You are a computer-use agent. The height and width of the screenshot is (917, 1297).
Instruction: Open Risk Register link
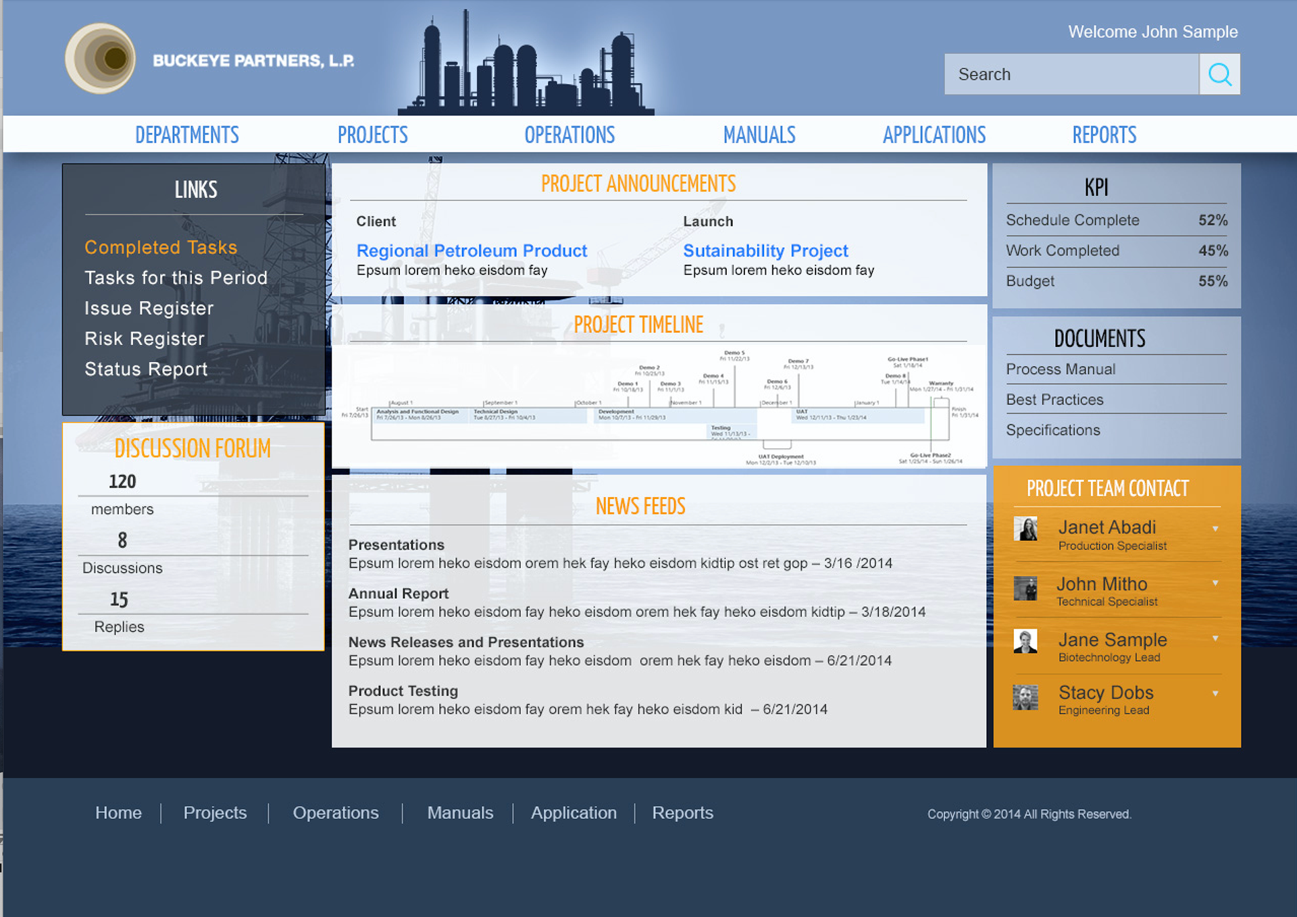point(145,338)
